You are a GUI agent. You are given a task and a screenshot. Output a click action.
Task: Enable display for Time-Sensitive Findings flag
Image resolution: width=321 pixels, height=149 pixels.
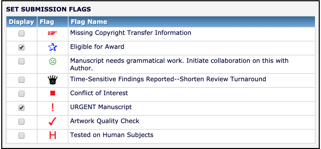click(21, 80)
